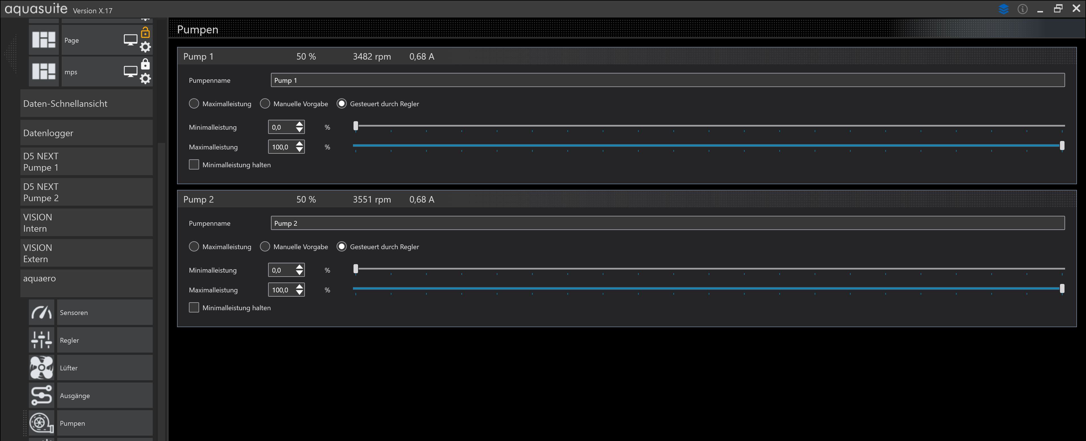Go to Pumpen page label
Viewport: 1086px width, 441px height.
pos(105,423)
